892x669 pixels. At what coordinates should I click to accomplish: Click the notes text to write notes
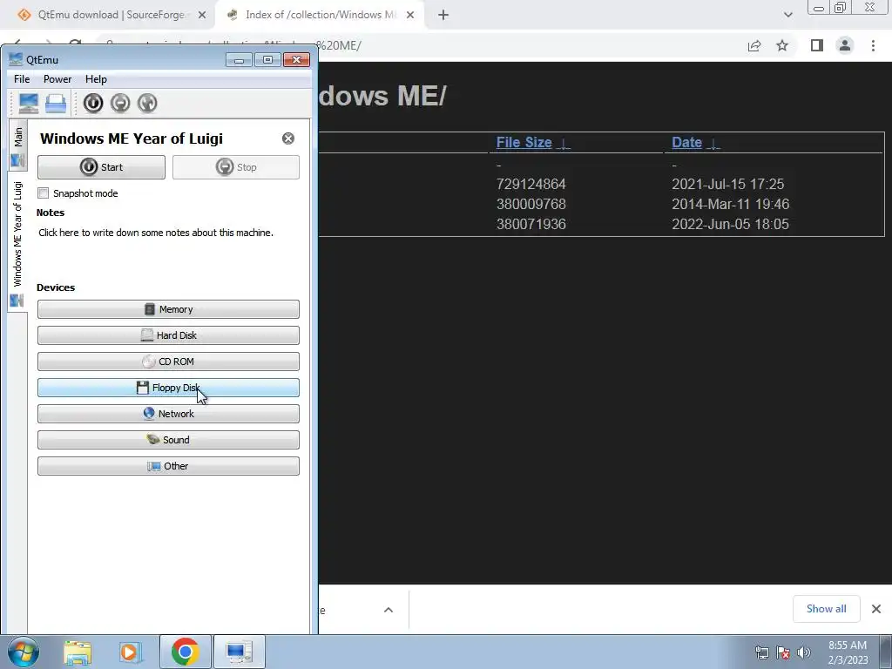[156, 233]
